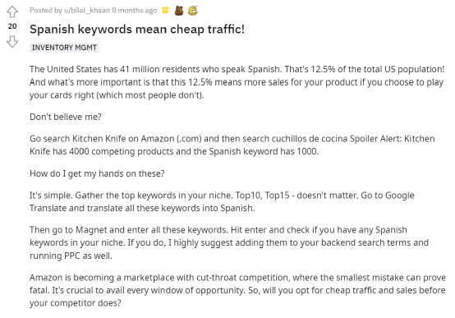Click the 8 months ago timestamp
This screenshot has height=318, width=455.
click(135, 11)
